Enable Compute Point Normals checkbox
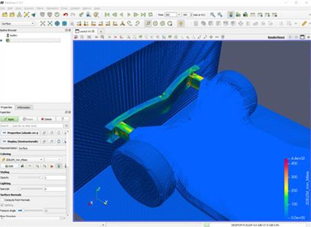This screenshot has width=311, height=227. coord(2,200)
